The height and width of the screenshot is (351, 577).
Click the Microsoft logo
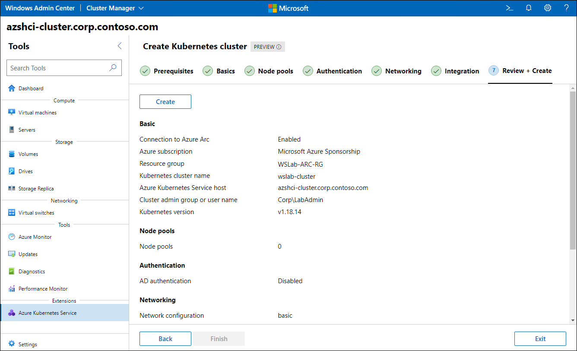coord(288,8)
